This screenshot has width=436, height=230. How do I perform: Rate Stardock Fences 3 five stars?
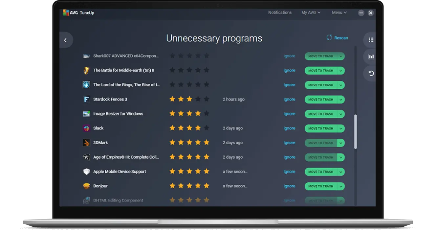[x=206, y=99]
